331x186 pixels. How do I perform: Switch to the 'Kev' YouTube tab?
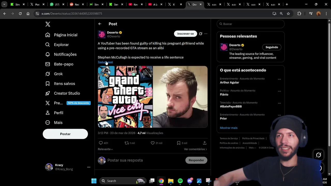point(136,4)
